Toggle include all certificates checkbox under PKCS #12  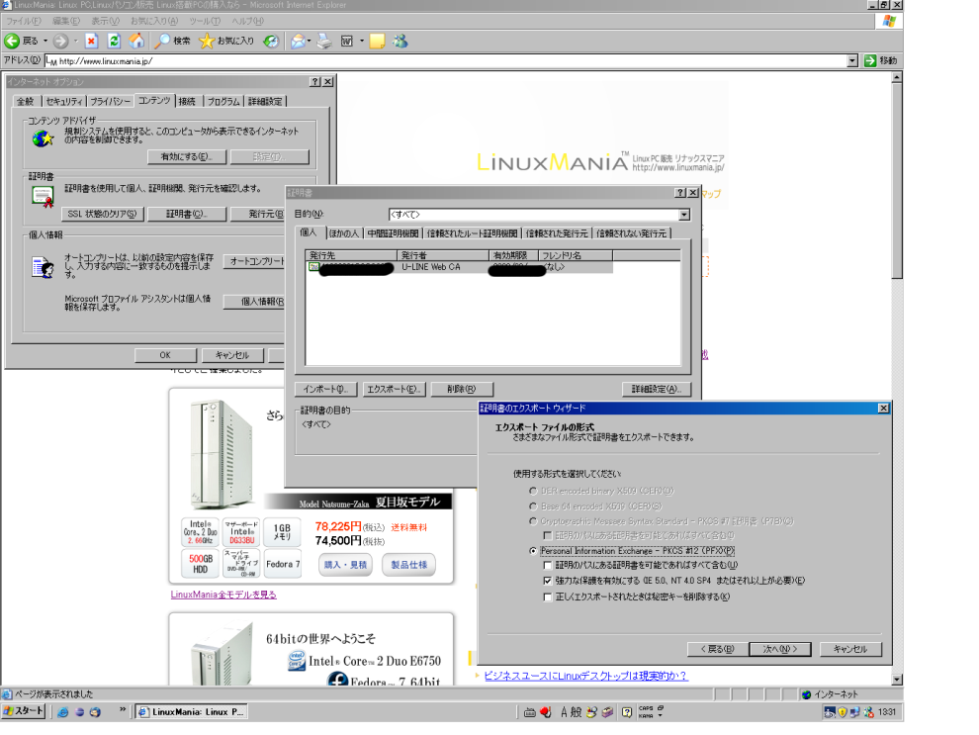tap(548, 565)
